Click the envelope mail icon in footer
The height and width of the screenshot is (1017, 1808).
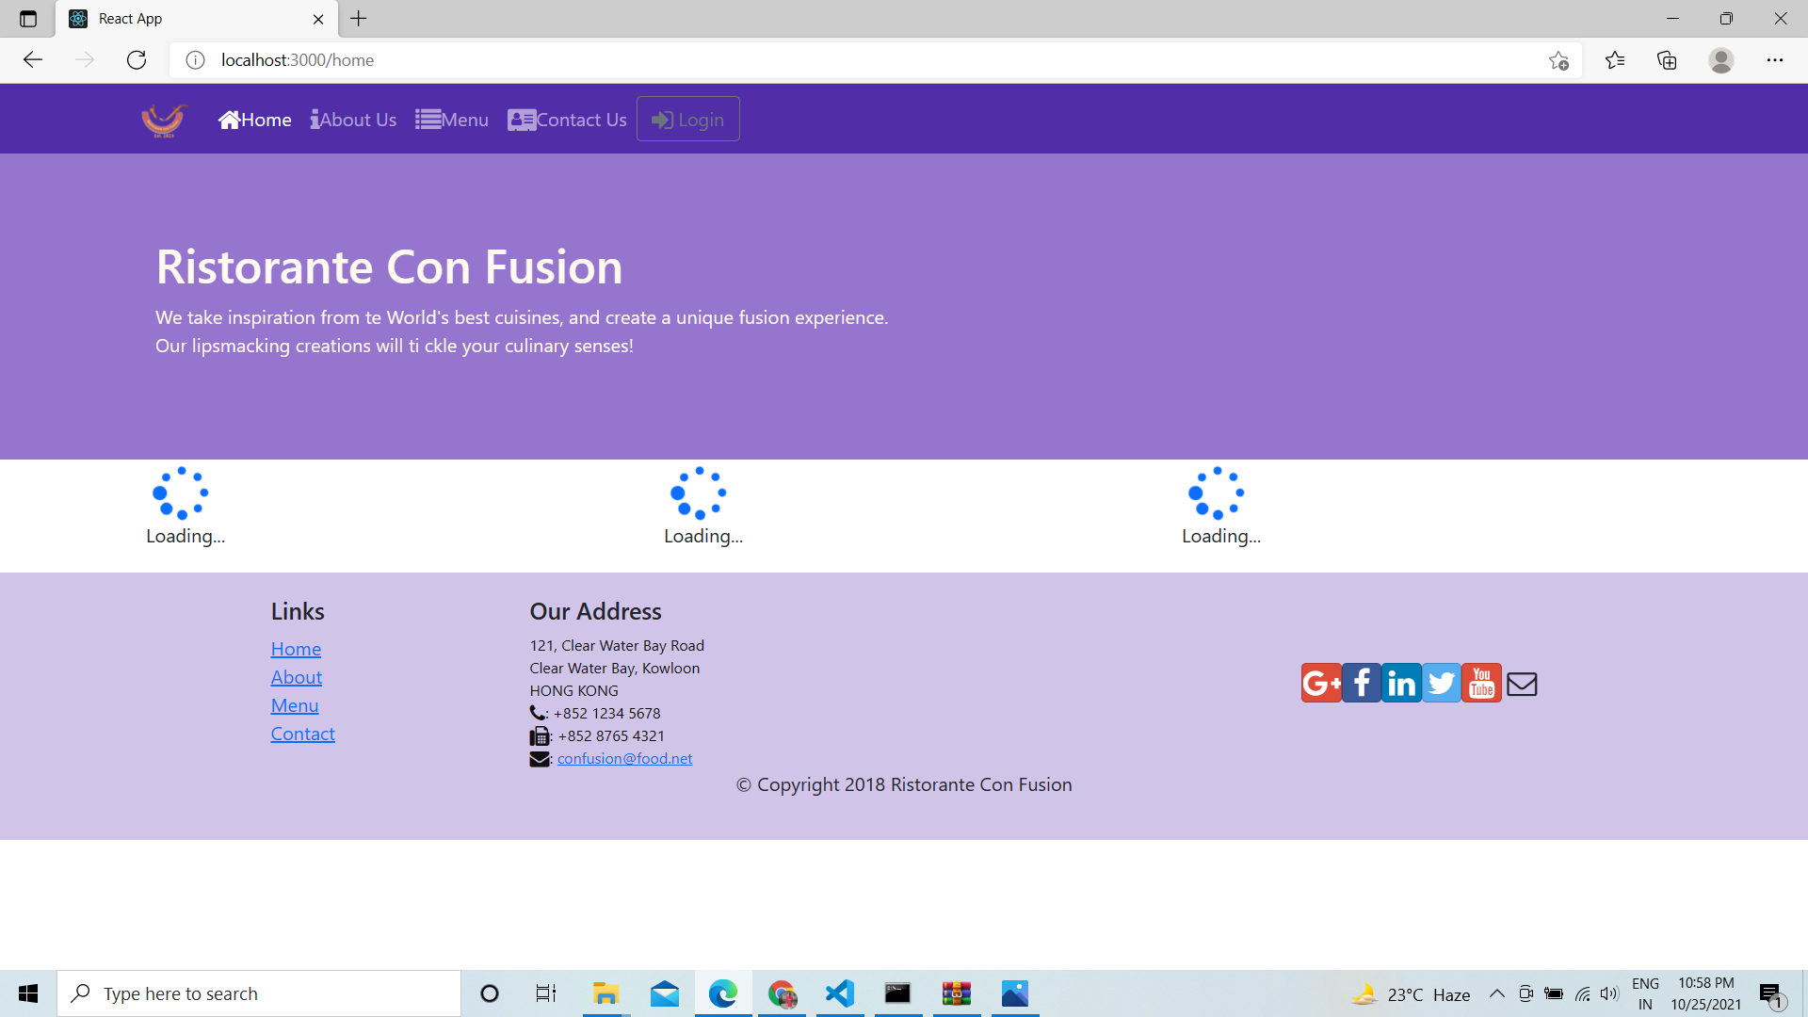[x=1522, y=684]
